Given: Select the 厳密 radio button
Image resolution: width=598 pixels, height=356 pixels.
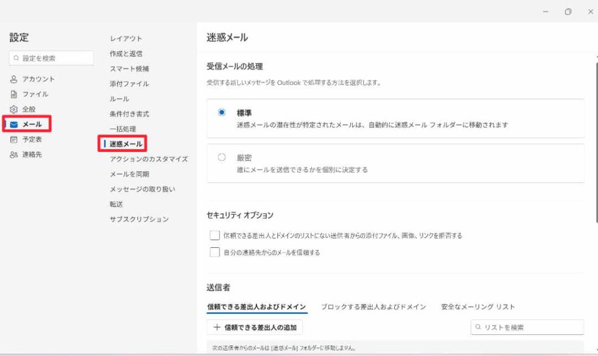Looking at the screenshot, I should 221,157.
